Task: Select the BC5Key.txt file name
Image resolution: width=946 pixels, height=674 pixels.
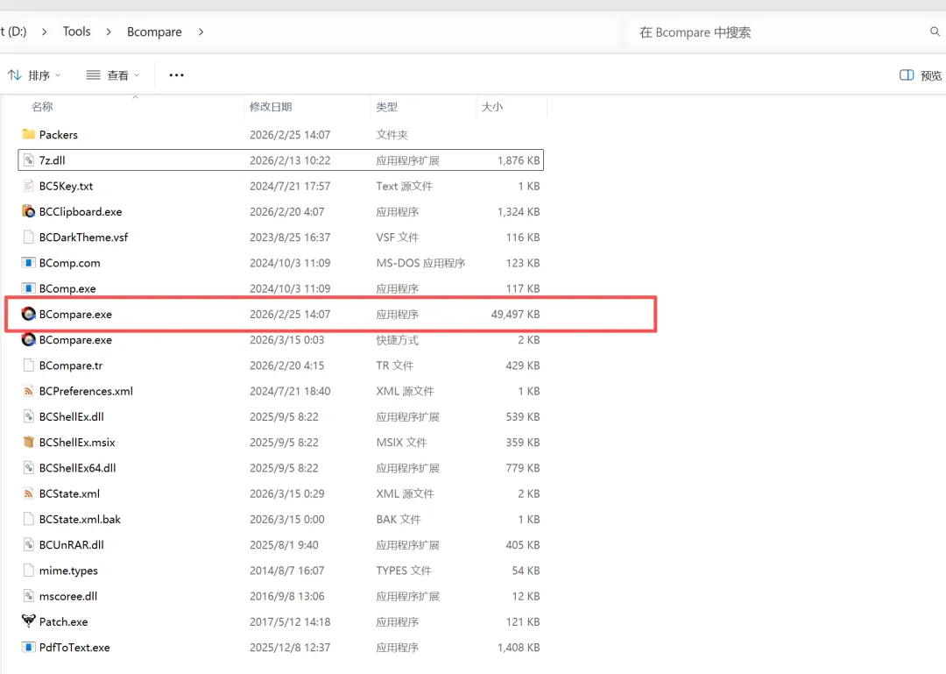Action: (66, 186)
